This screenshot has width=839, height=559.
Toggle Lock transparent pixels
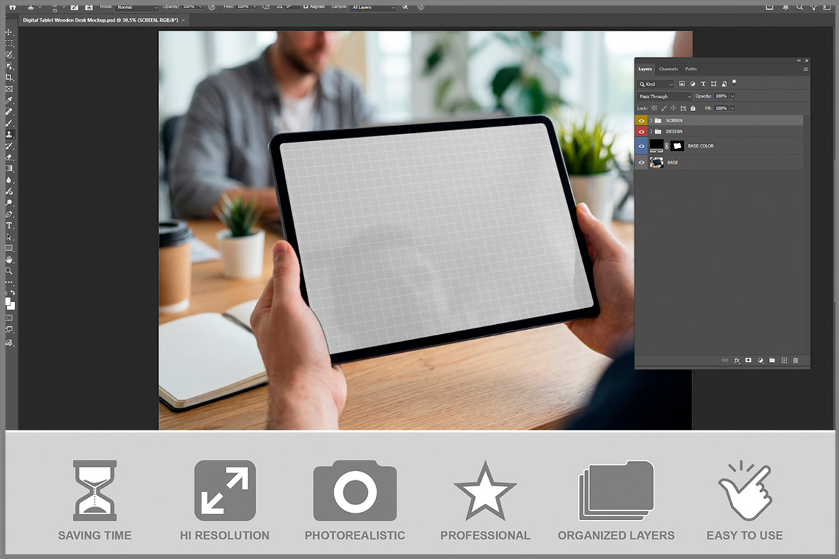654,108
